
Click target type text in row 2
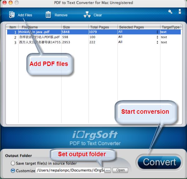coord(164,37)
